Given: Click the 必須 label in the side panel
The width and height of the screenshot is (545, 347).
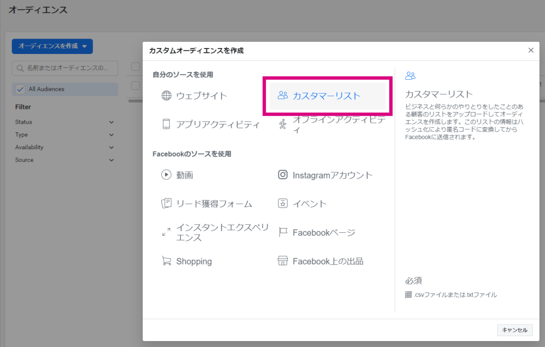Looking at the screenshot, I should (414, 281).
